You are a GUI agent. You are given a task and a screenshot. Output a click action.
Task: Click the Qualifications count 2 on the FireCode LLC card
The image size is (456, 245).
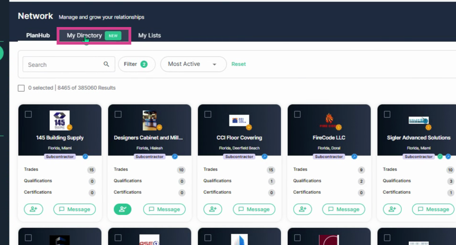click(x=361, y=181)
